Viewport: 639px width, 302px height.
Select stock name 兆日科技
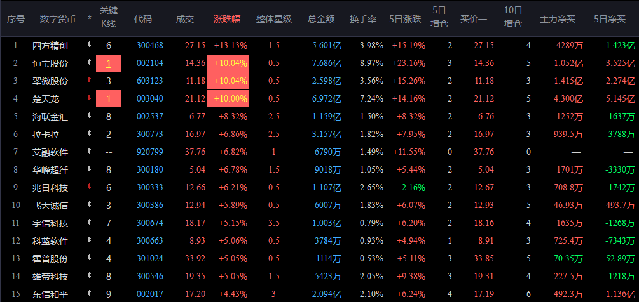[x=50, y=187]
